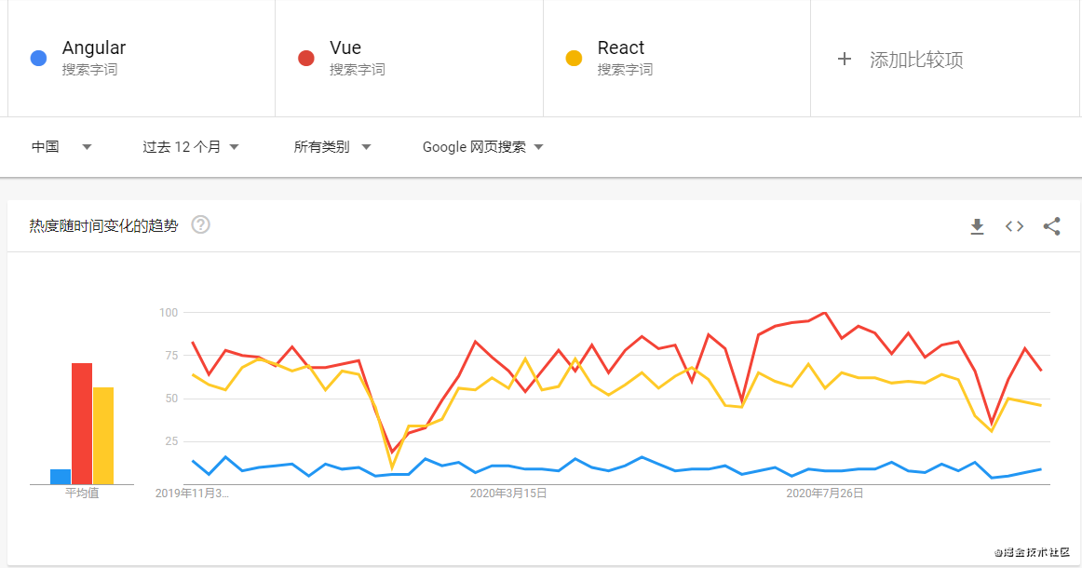Click the red Vue color dot
This screenshot has height=568, width=1082.
(x=306, y=58)
